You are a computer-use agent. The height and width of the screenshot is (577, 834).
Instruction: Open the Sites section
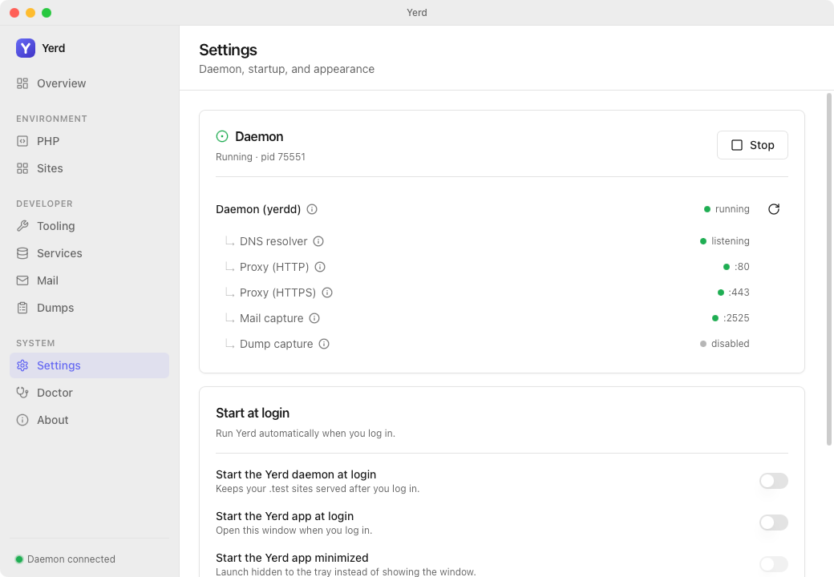pyautogui.click(x=89, y=168)
